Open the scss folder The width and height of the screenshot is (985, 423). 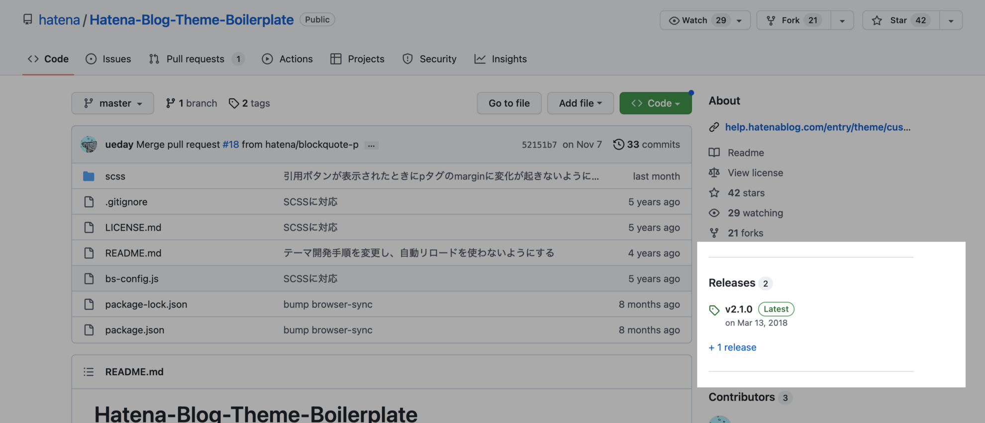(115, 176)
